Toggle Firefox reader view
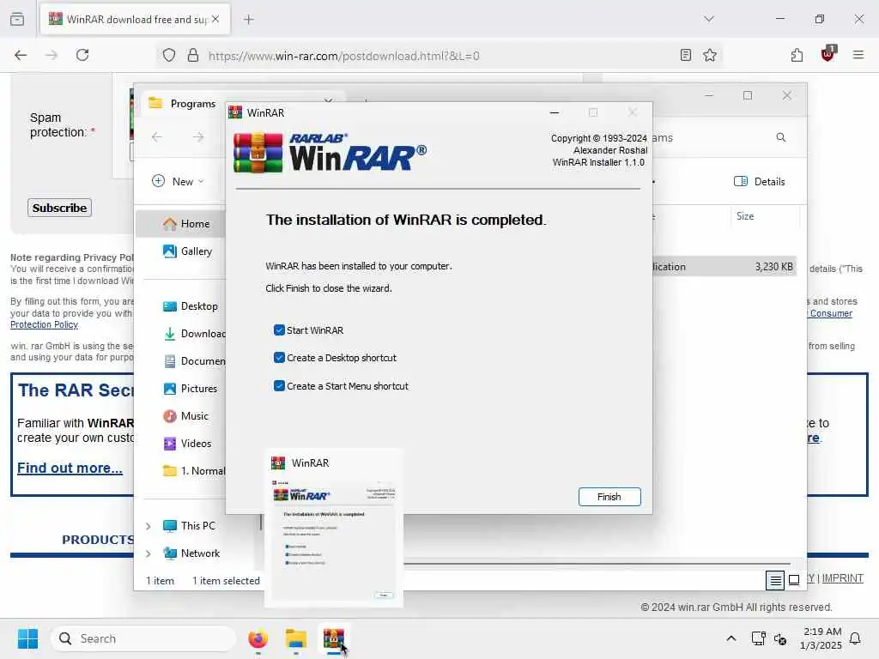879x659 pixels. [x=685, y=55]
